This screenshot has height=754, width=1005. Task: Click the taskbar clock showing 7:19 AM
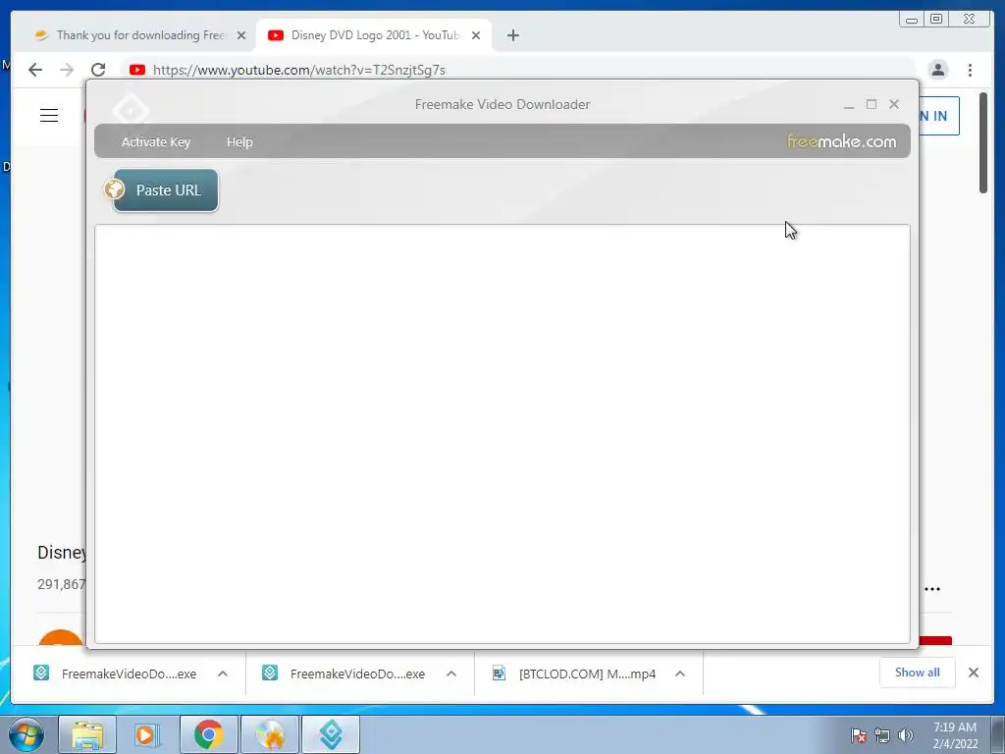click(x=955, y=735)
